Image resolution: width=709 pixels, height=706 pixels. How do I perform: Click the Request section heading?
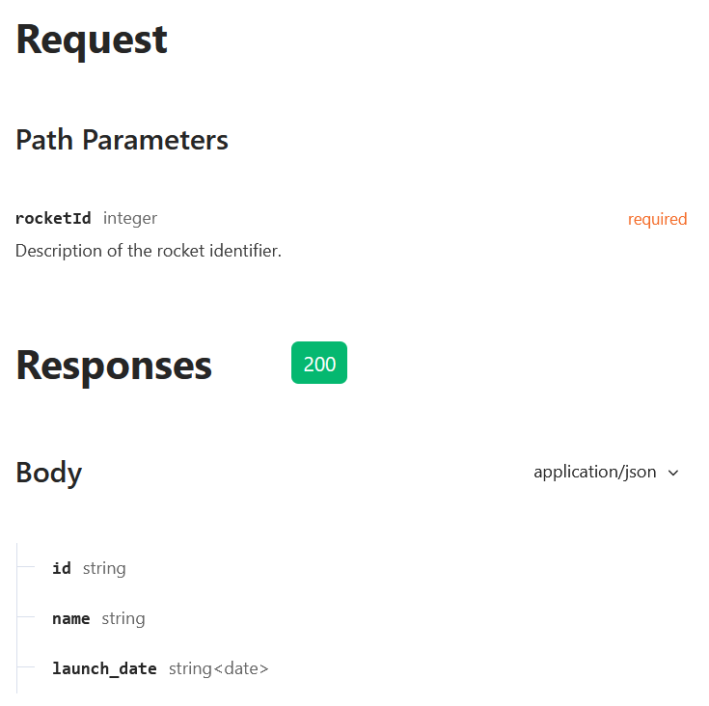point(92,41)
